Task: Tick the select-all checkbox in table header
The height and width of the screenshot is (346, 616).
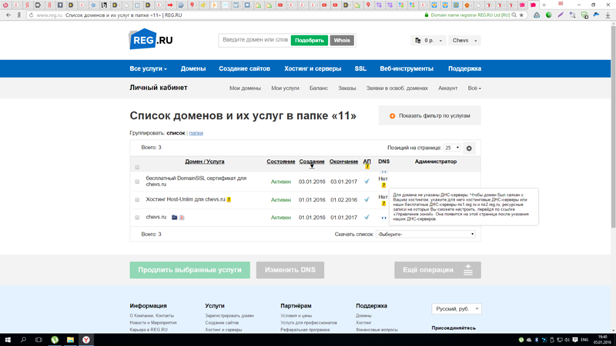Action: point(137,167)
